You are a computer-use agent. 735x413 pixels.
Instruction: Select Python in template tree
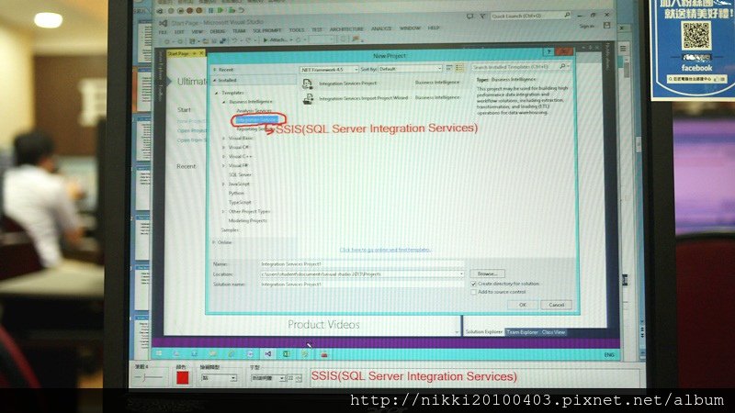pos(236,193)
